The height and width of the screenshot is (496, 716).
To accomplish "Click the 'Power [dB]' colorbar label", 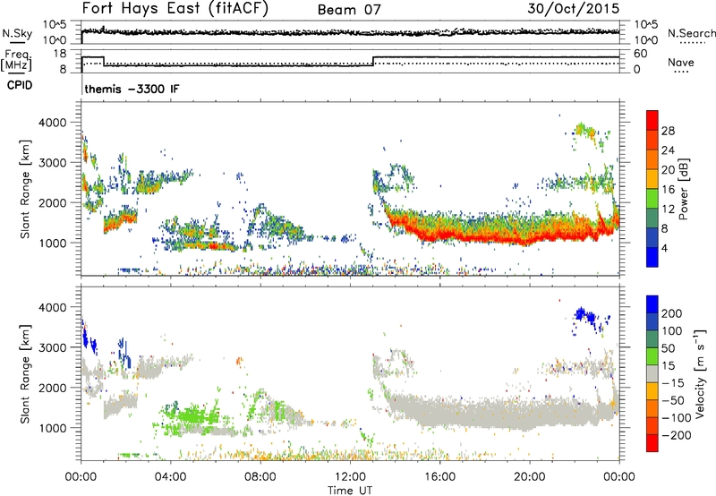I will pos(683,189).
